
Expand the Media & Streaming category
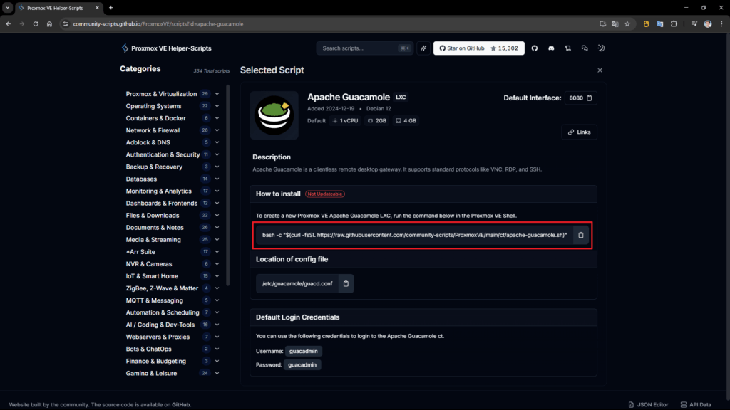click(x=217, y=240)
